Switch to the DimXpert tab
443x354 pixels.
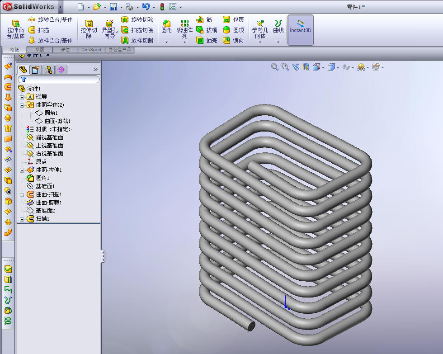tap(91, 50)
